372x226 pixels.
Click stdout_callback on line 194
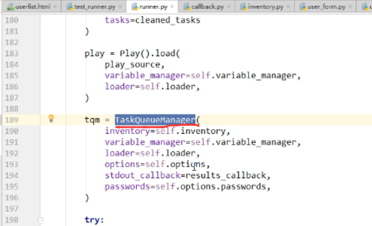click(143, 175)
